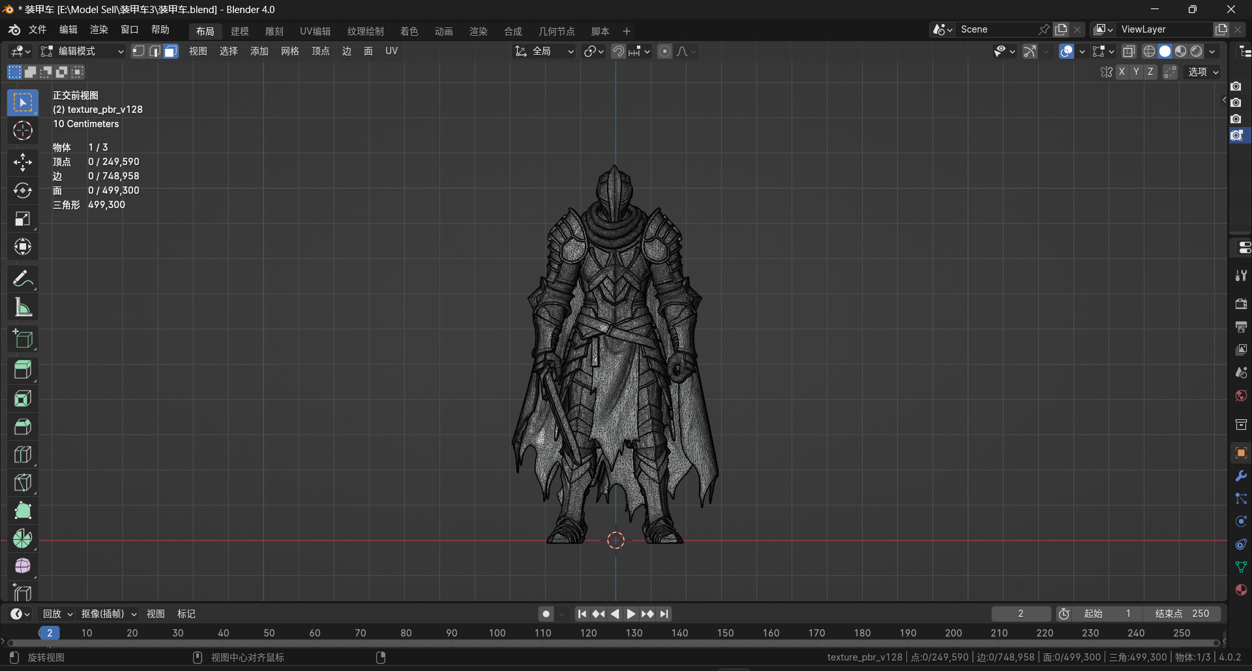Switch to vertex select mode

[138, 51]
